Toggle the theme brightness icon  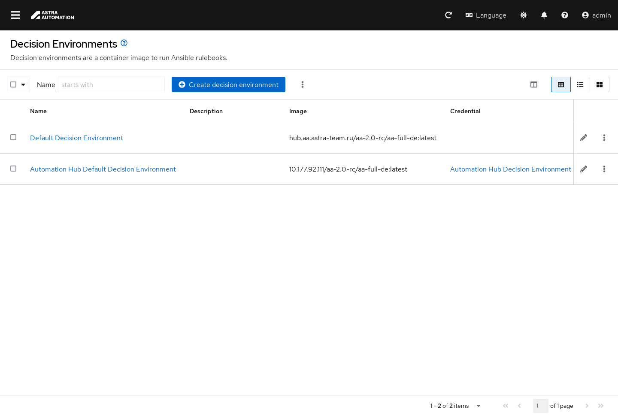coord(524,15)
